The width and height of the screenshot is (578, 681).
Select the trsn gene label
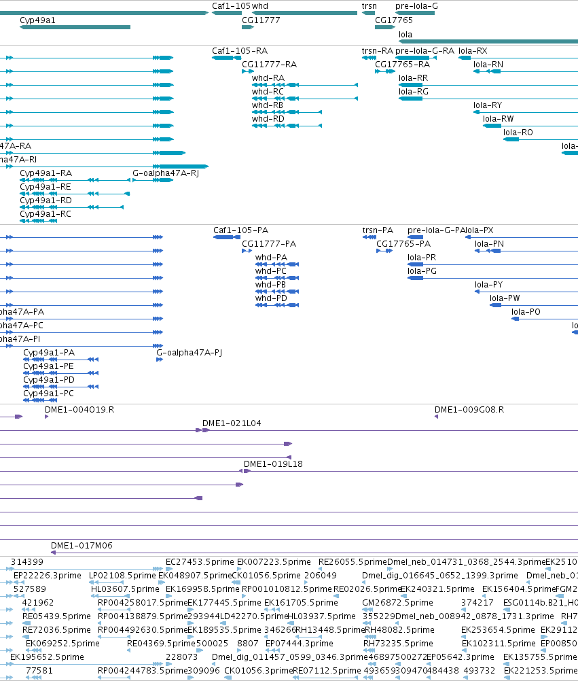click(x=369, y=6)
